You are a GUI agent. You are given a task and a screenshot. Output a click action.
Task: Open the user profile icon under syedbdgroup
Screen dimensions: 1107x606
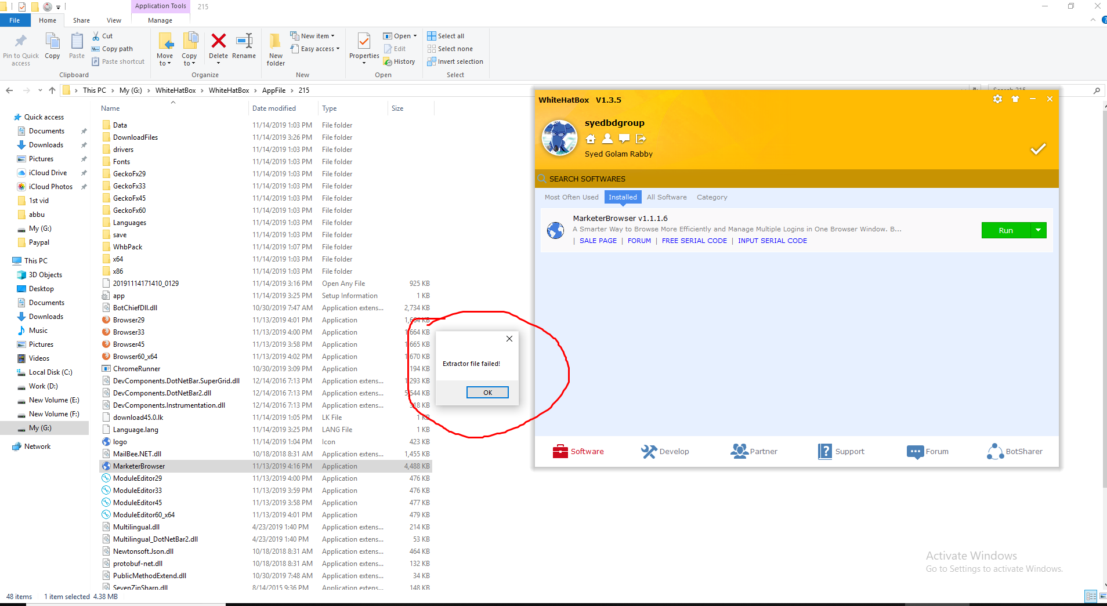607,139
